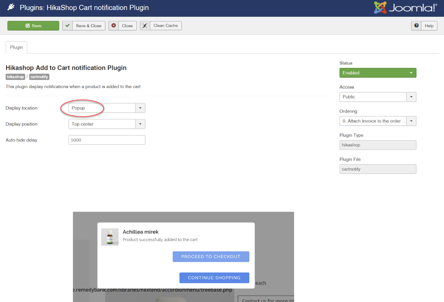Click the Access dropdown arrow

(411, 97)
